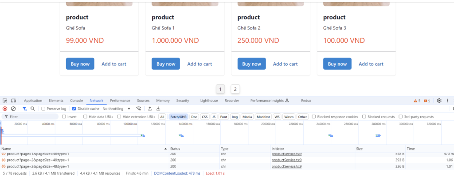This screenshot has height=176, width=454.
Task: Toggle the device toolbar icon
Action: 13,101
